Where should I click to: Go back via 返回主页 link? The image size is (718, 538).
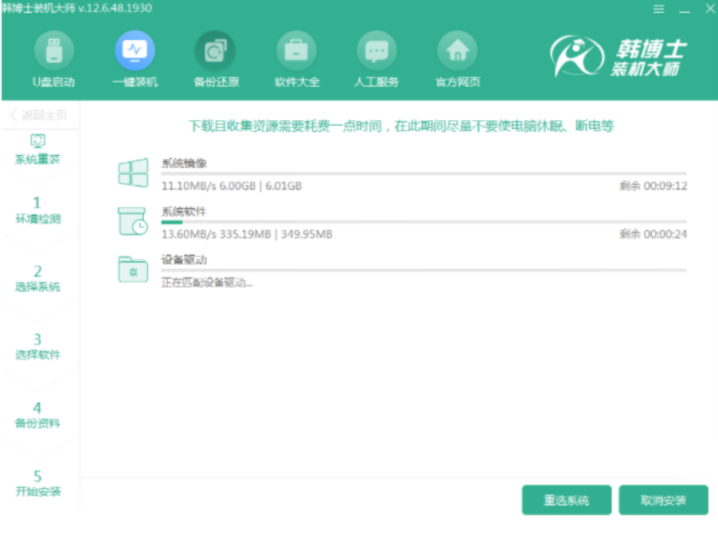point(39,115)
